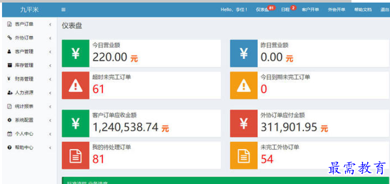Screen dimensions: 390x184
Task: Click orange warning icon for 今日到期未完工订单
Action: point(244,85)
